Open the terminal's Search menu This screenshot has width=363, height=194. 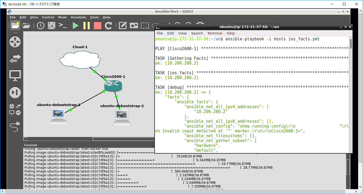click(x=197, y=33)
